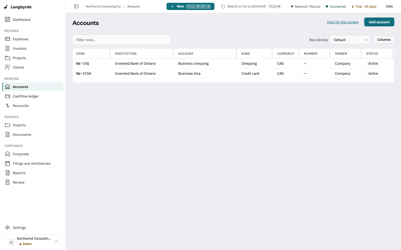Open Dashboard via its grid icon
This screenshot has height=250, width=401.
click(x=8, y=19)
